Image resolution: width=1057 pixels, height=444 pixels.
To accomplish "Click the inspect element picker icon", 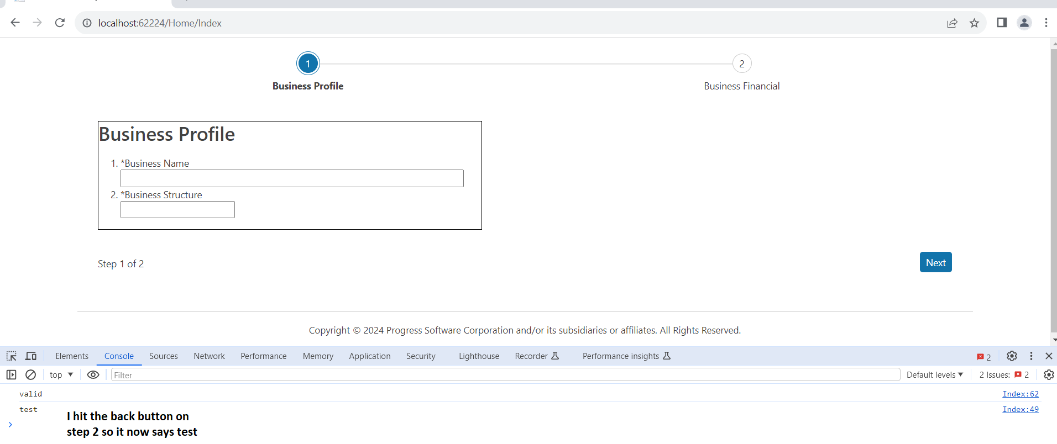I will [12, 356].
